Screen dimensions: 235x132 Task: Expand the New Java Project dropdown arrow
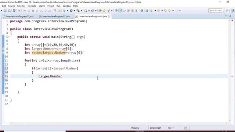pos(89,11)
